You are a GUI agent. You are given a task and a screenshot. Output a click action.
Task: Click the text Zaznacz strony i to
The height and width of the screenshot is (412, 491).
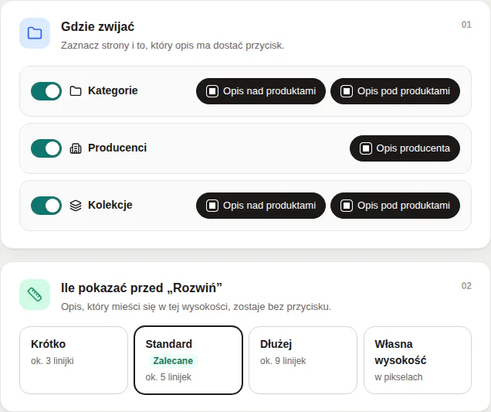[172, 46]
